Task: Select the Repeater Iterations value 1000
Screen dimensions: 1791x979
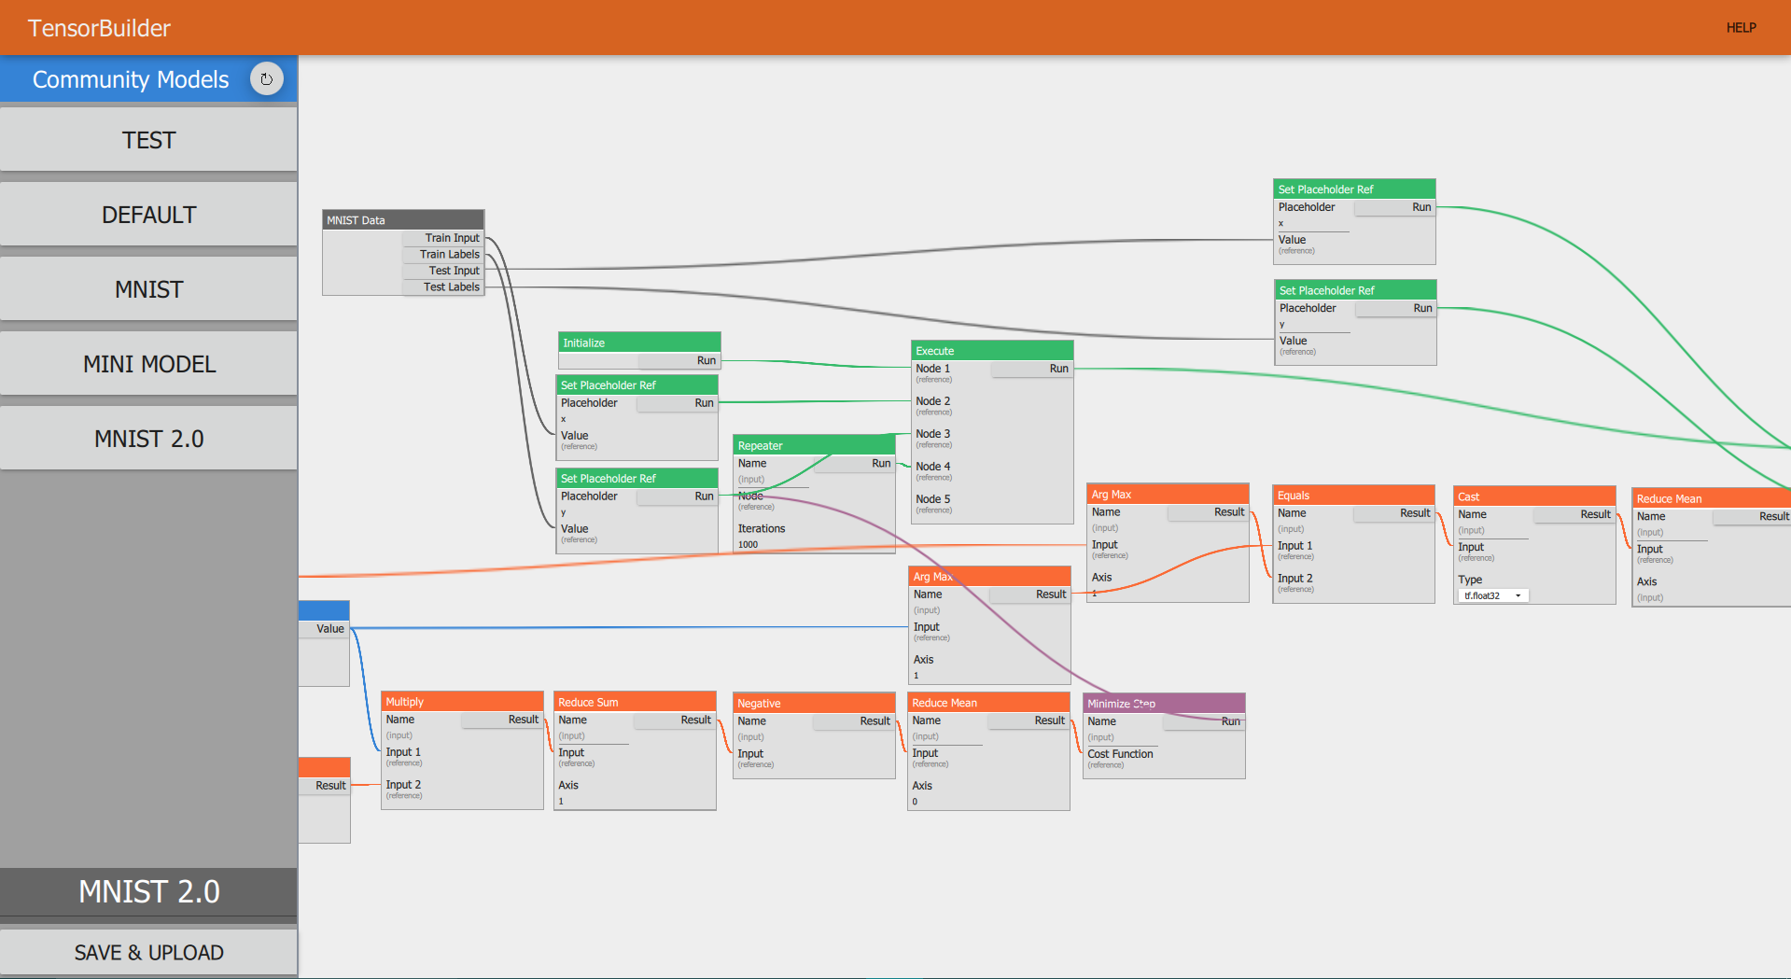Action: pyautogui.click(x=774, y=544)
